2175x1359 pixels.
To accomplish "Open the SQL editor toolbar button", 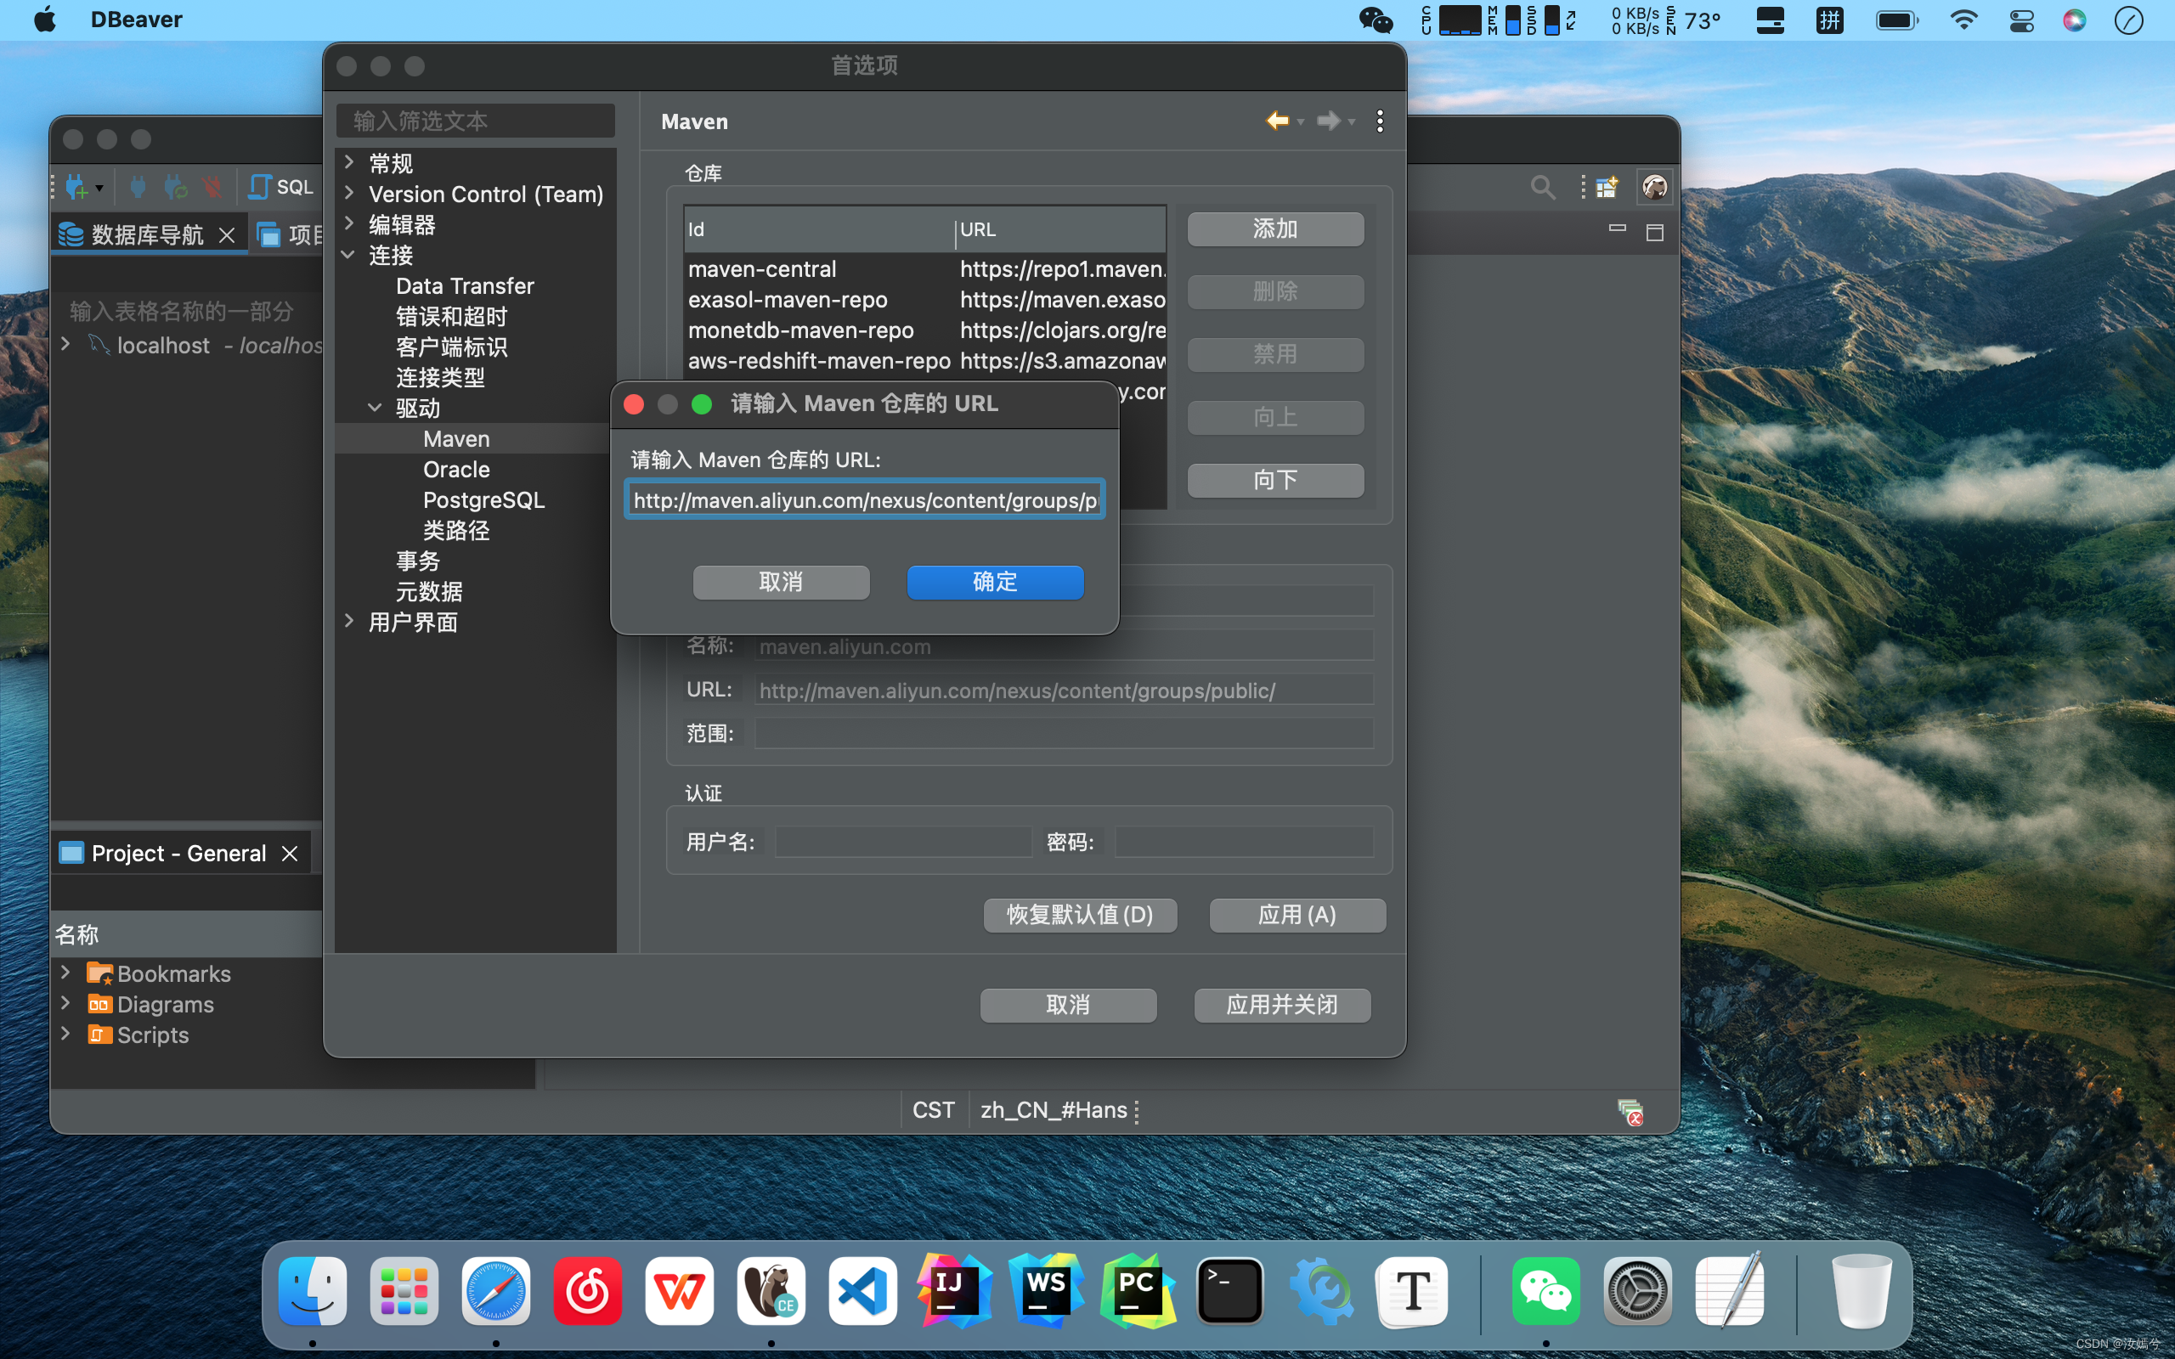I will coord(281,187).
